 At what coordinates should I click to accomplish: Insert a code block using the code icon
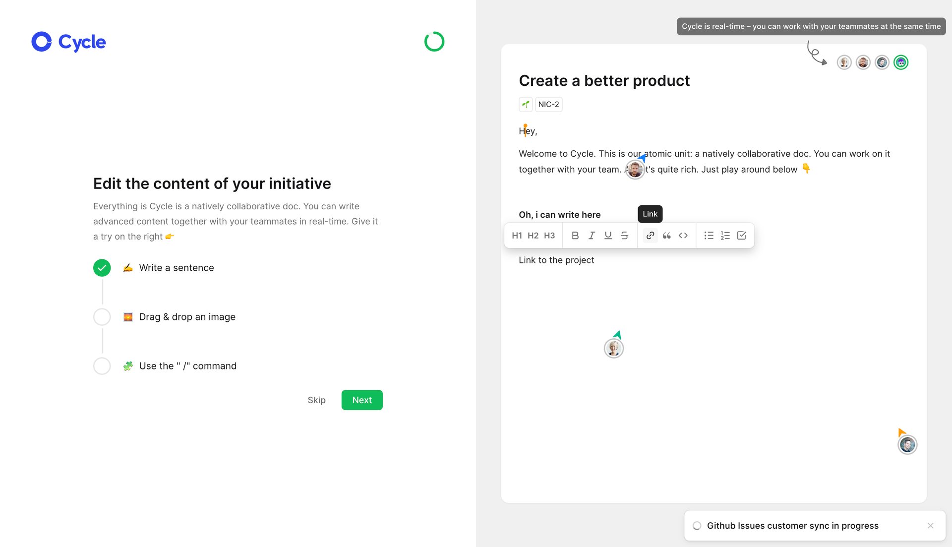[683, 235]
